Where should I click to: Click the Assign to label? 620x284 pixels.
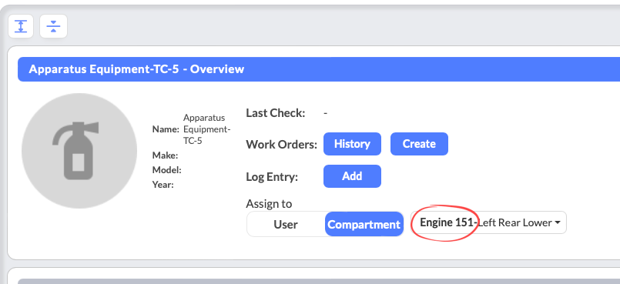point(269,204)
